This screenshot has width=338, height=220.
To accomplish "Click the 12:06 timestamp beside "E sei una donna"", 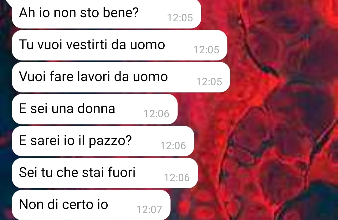I will click(156, 113).
